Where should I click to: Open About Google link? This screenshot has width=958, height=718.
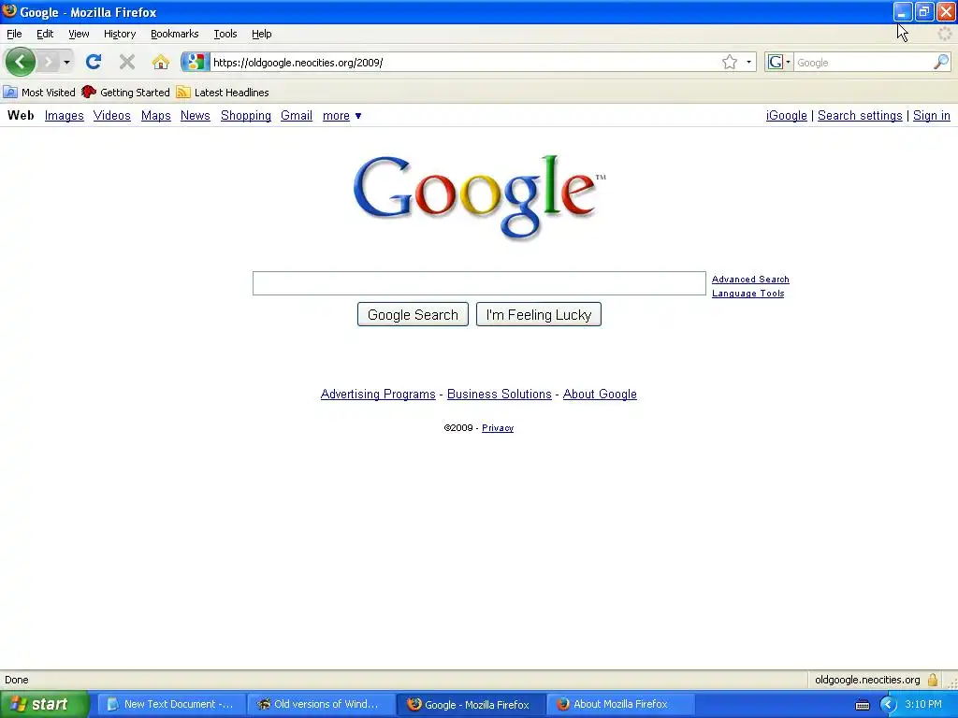coord(600,394)
